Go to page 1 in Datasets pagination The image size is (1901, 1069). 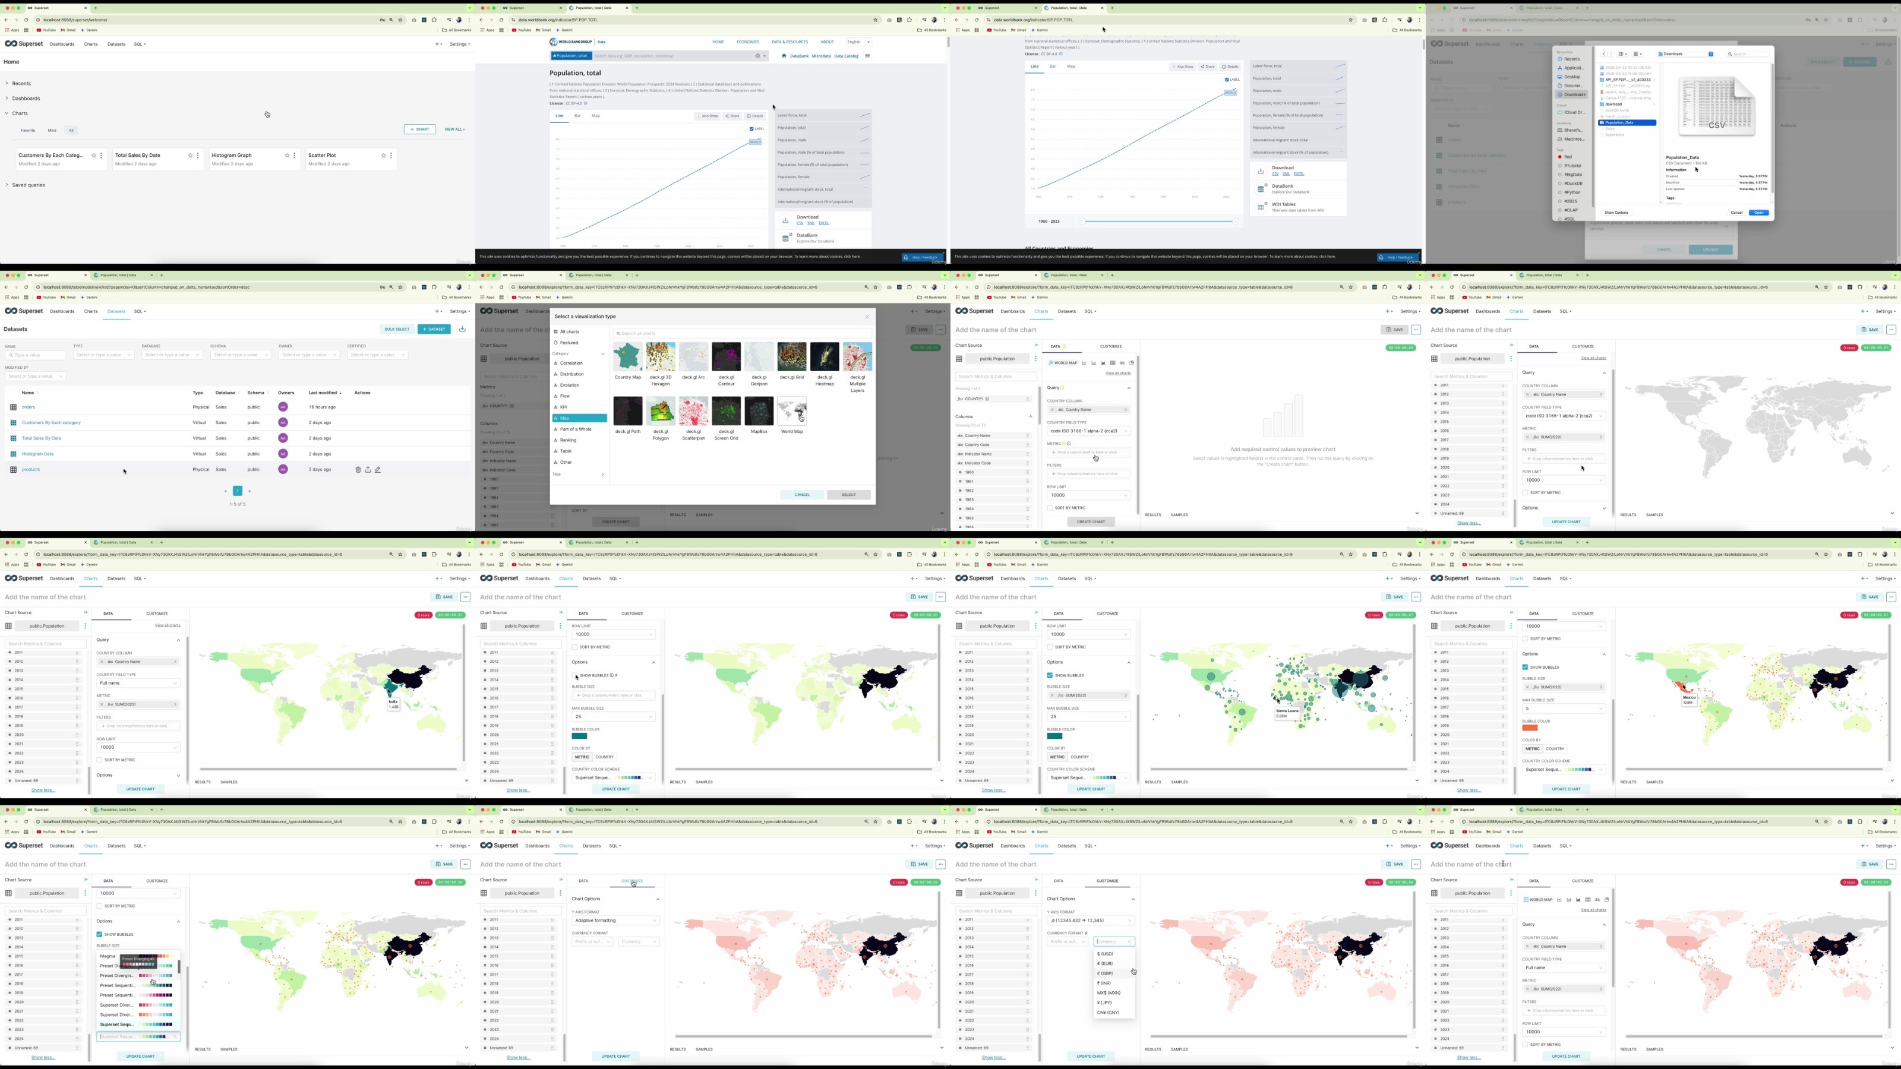(x=238, y=491)
